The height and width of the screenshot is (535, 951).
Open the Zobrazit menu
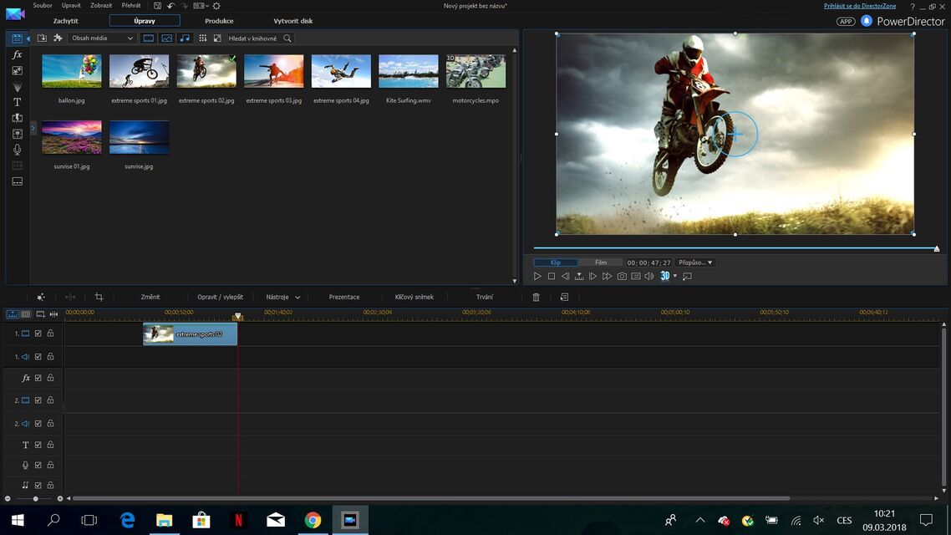pos(100,6)
